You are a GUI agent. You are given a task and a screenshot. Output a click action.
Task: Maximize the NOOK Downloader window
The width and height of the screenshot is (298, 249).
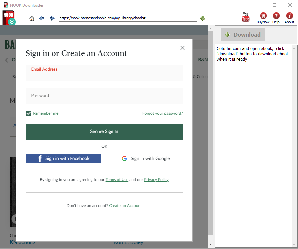(275, 5)
